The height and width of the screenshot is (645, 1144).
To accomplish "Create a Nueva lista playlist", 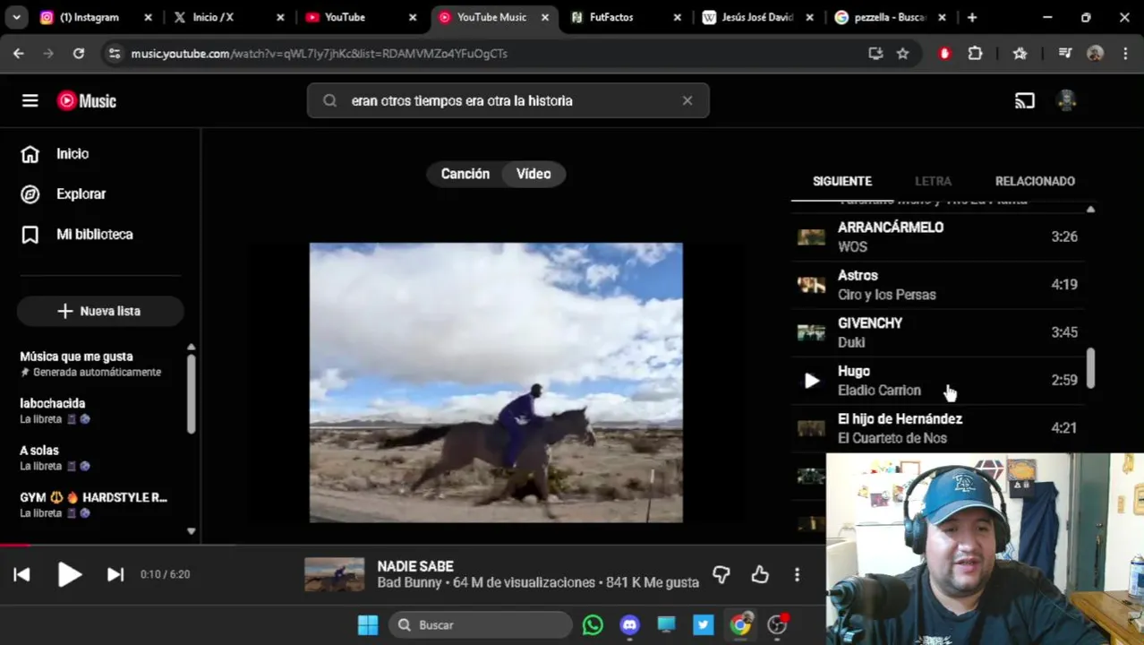I will click(100, 311).
